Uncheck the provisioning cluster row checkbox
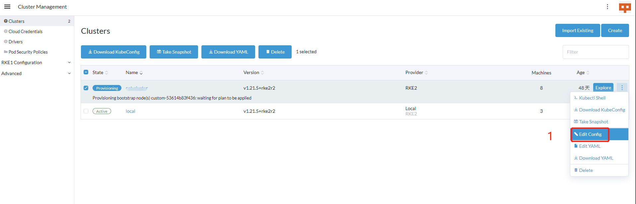The width and height of the screenshot is (636, 204). point(86,88)
